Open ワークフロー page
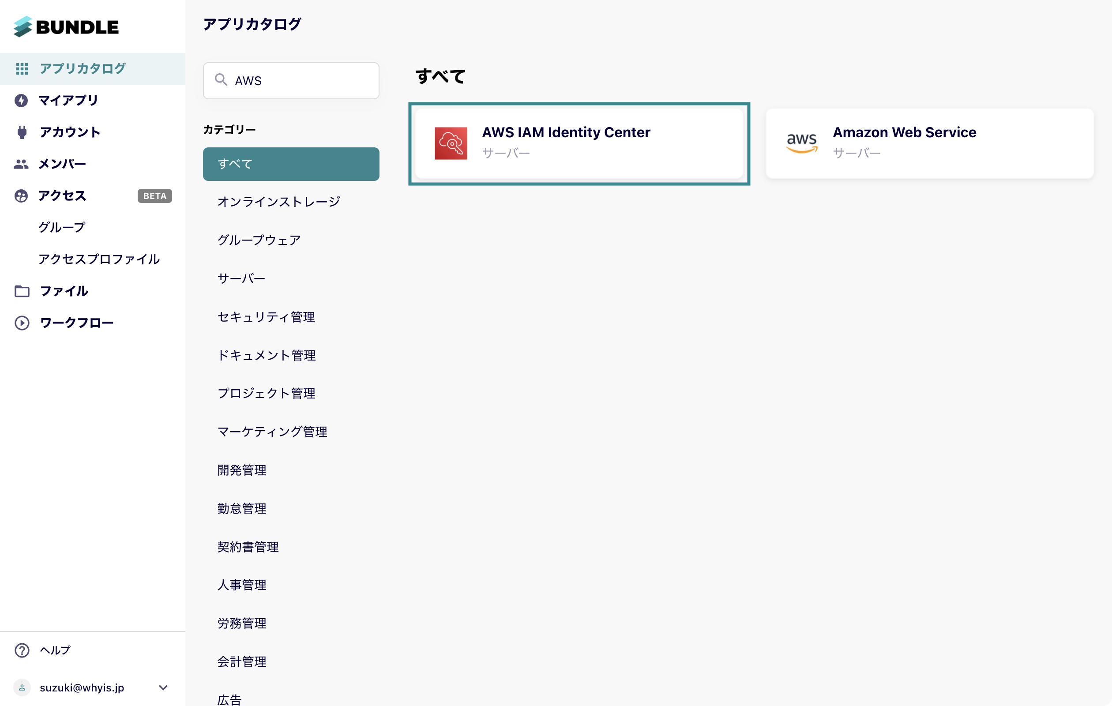This screenshot has width=1112, height=706. click(x=93, y=323)
